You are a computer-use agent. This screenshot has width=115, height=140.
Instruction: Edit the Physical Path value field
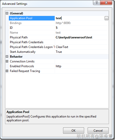tap(82, 37)
